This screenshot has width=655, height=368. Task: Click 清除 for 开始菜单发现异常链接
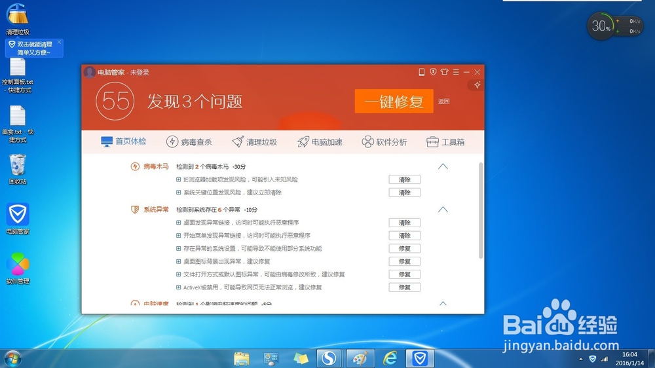click(x=404, y=236)
